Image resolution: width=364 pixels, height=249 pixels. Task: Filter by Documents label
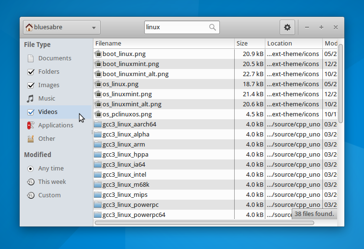(x=55, y=58)
